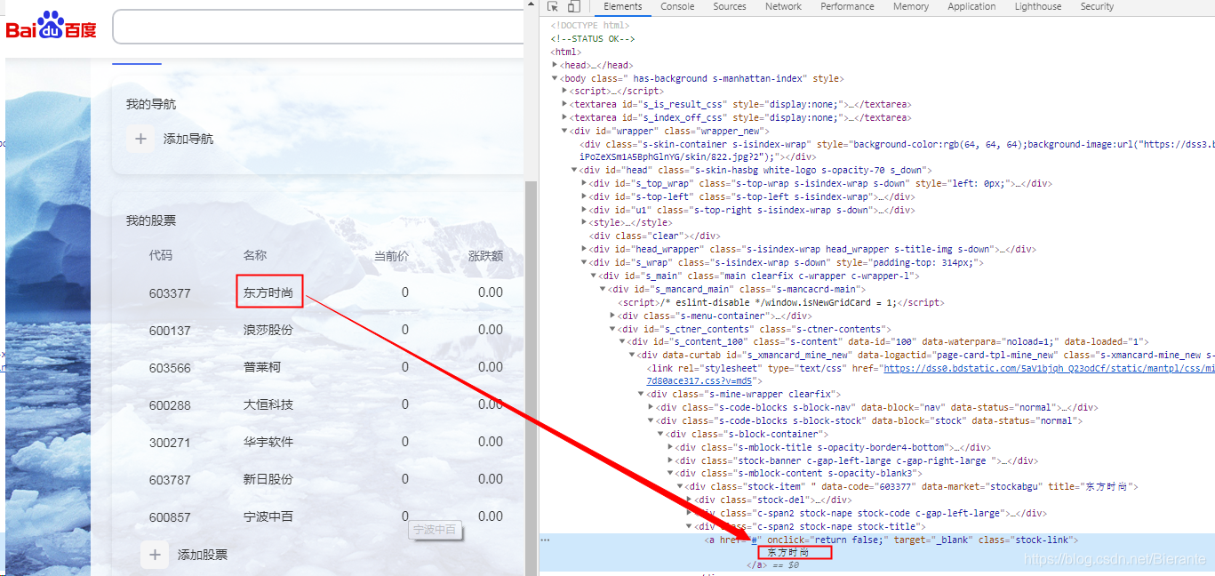Switch to the Network tab

tap(783, 6)
